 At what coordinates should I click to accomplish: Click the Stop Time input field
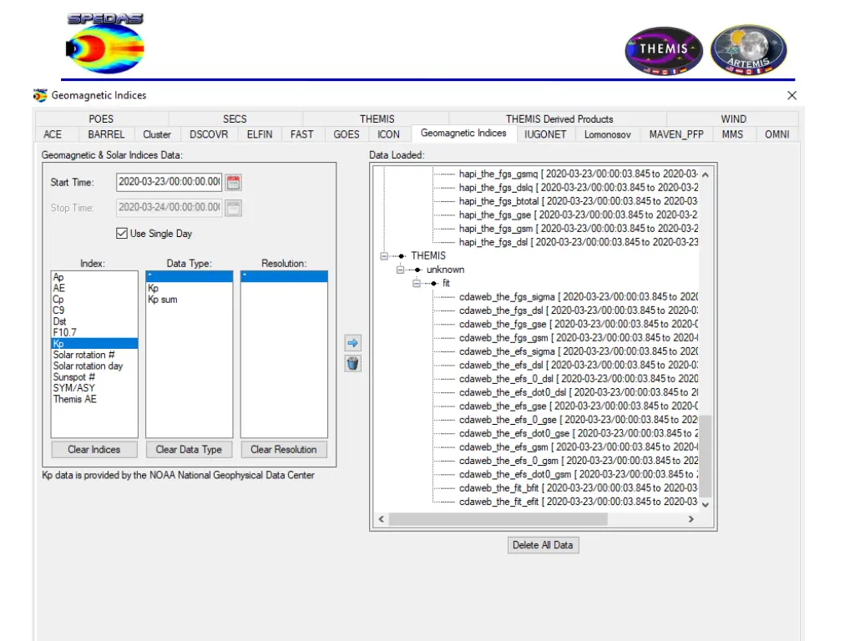pos(169,207)
